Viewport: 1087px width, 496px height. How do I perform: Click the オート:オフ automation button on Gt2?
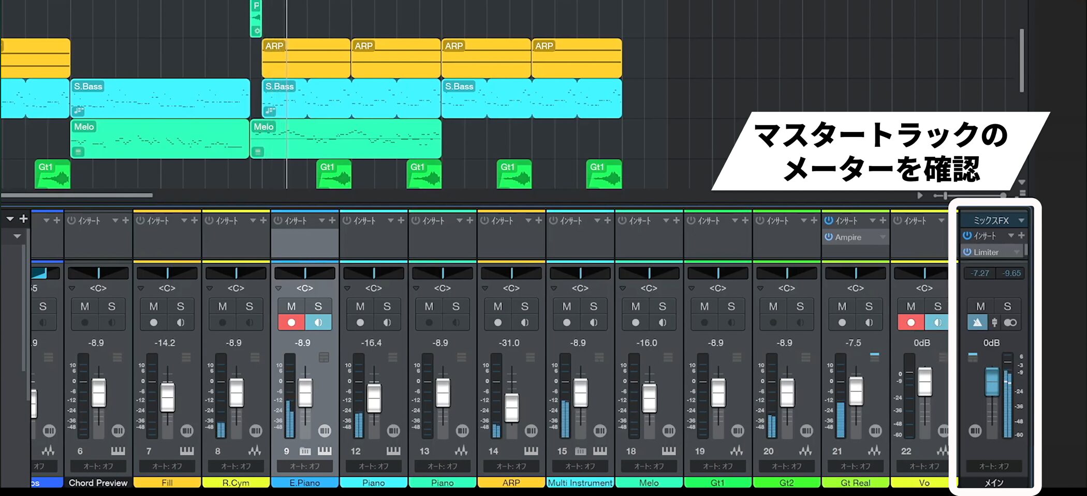(x=786, y=466)
